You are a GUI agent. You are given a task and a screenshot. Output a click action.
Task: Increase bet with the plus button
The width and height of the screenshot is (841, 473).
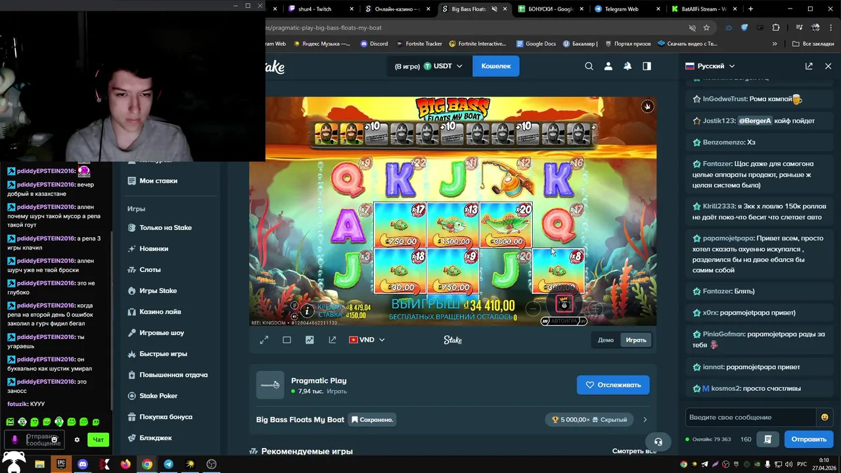coord(595,307)
